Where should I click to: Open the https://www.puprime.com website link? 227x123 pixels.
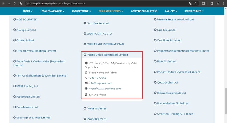coord(105,89)
